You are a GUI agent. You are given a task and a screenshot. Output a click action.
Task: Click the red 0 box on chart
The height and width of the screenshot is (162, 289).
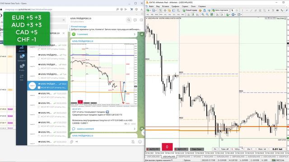tap(167, 147)
